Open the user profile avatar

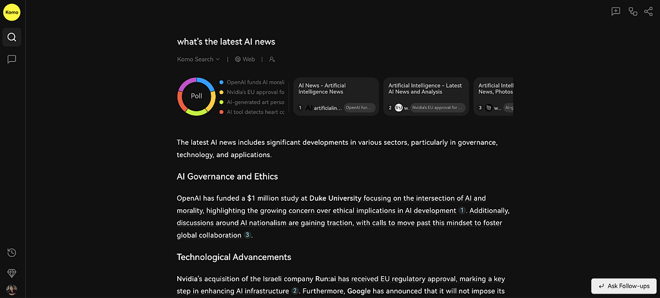(12, 290)
